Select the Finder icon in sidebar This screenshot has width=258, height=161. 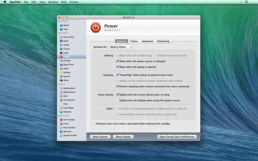pyautogui.click(x=61, y=45)
